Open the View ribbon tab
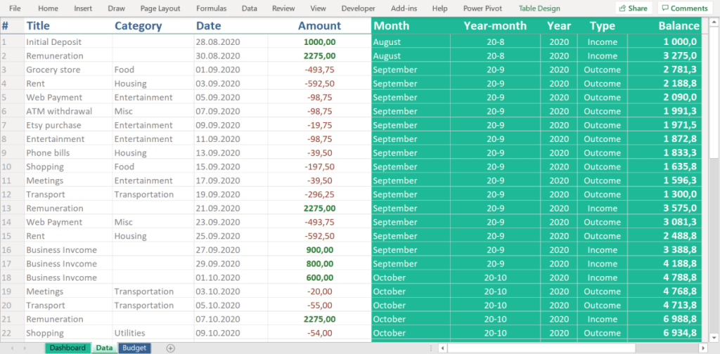720x354 pixels. point(319,8)
